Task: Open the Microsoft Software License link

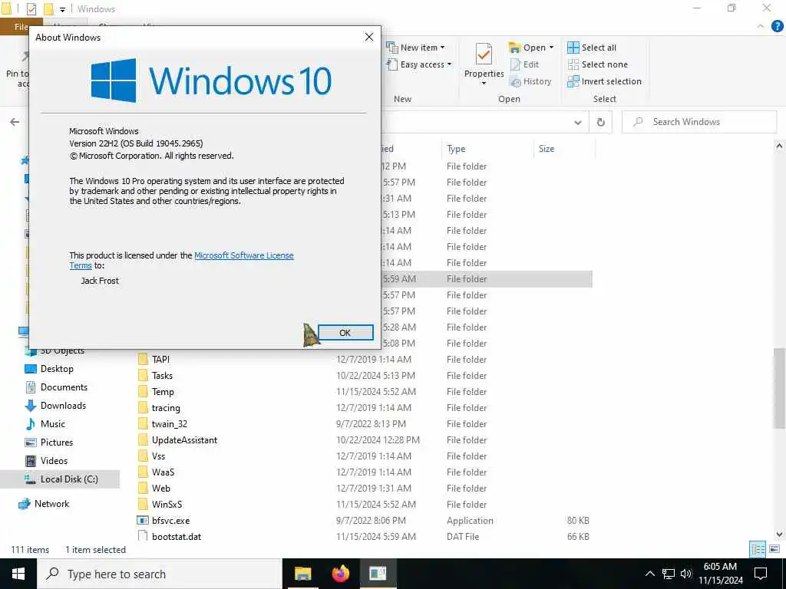Action: click(x=243, y=255)
